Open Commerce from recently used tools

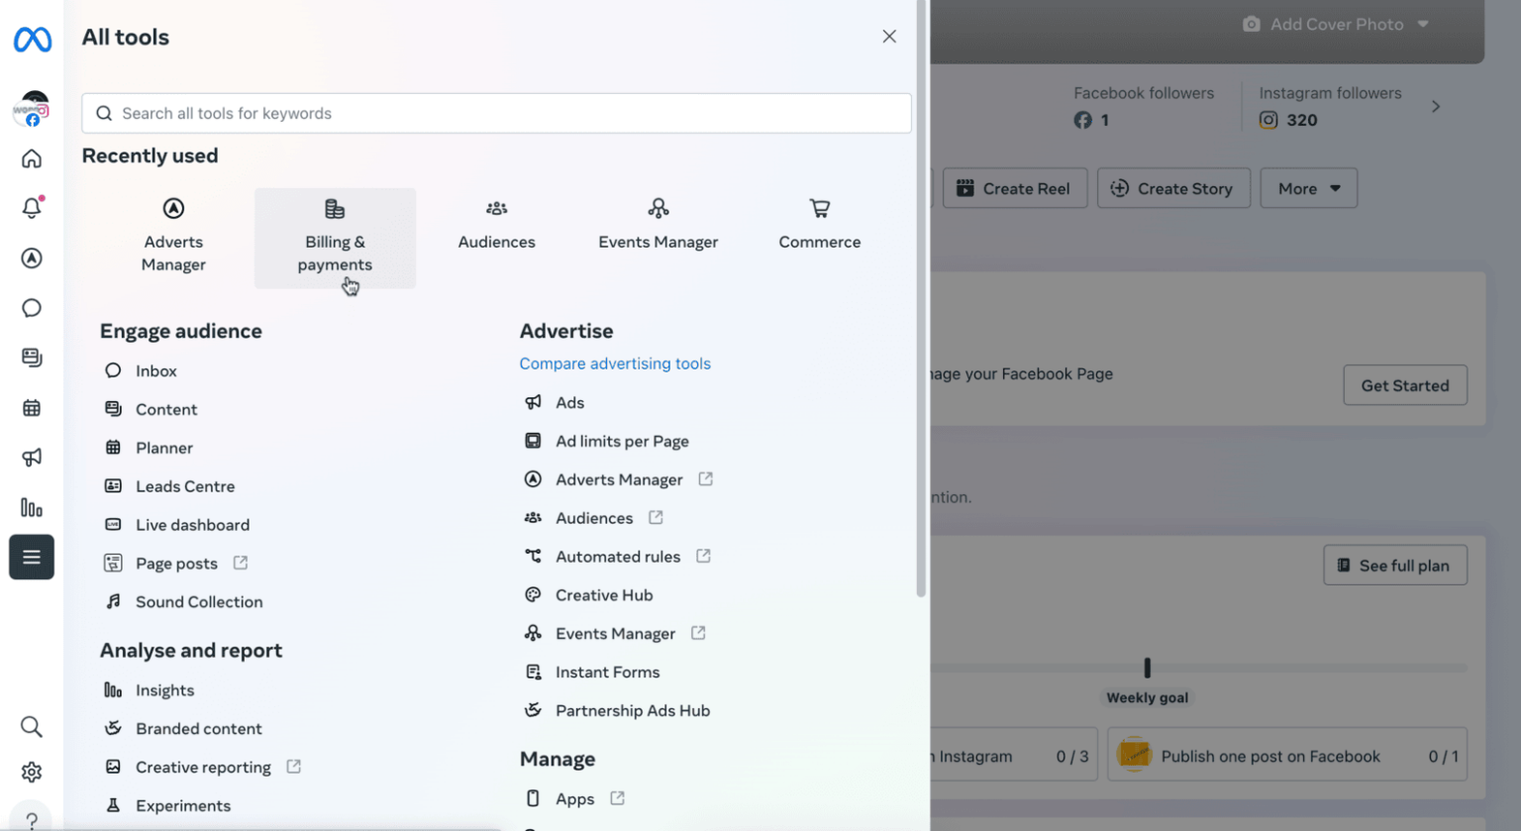(x=819, y=223)
